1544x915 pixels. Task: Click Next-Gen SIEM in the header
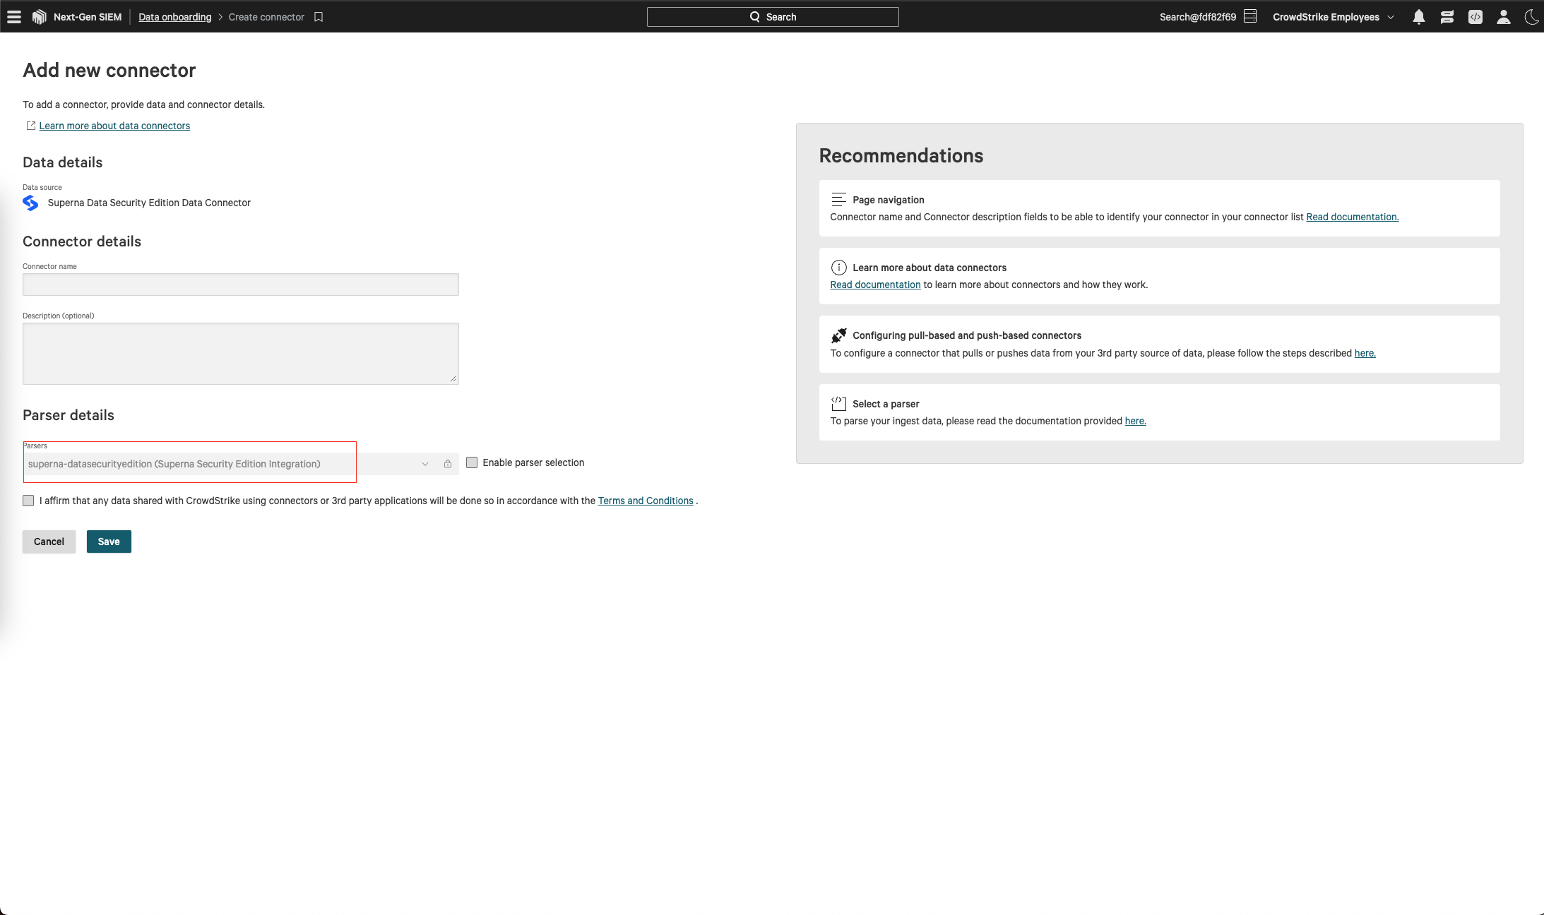click(88, 17)
